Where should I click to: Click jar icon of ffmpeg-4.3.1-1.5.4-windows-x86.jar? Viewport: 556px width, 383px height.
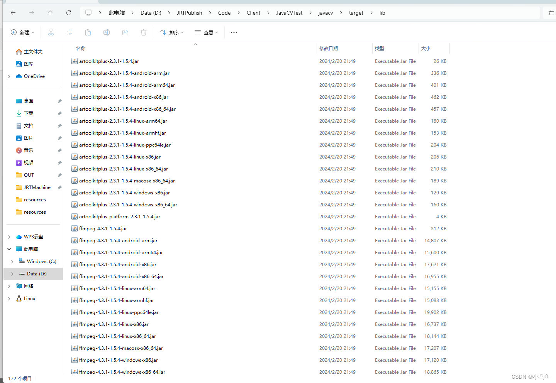click(75, 360)
